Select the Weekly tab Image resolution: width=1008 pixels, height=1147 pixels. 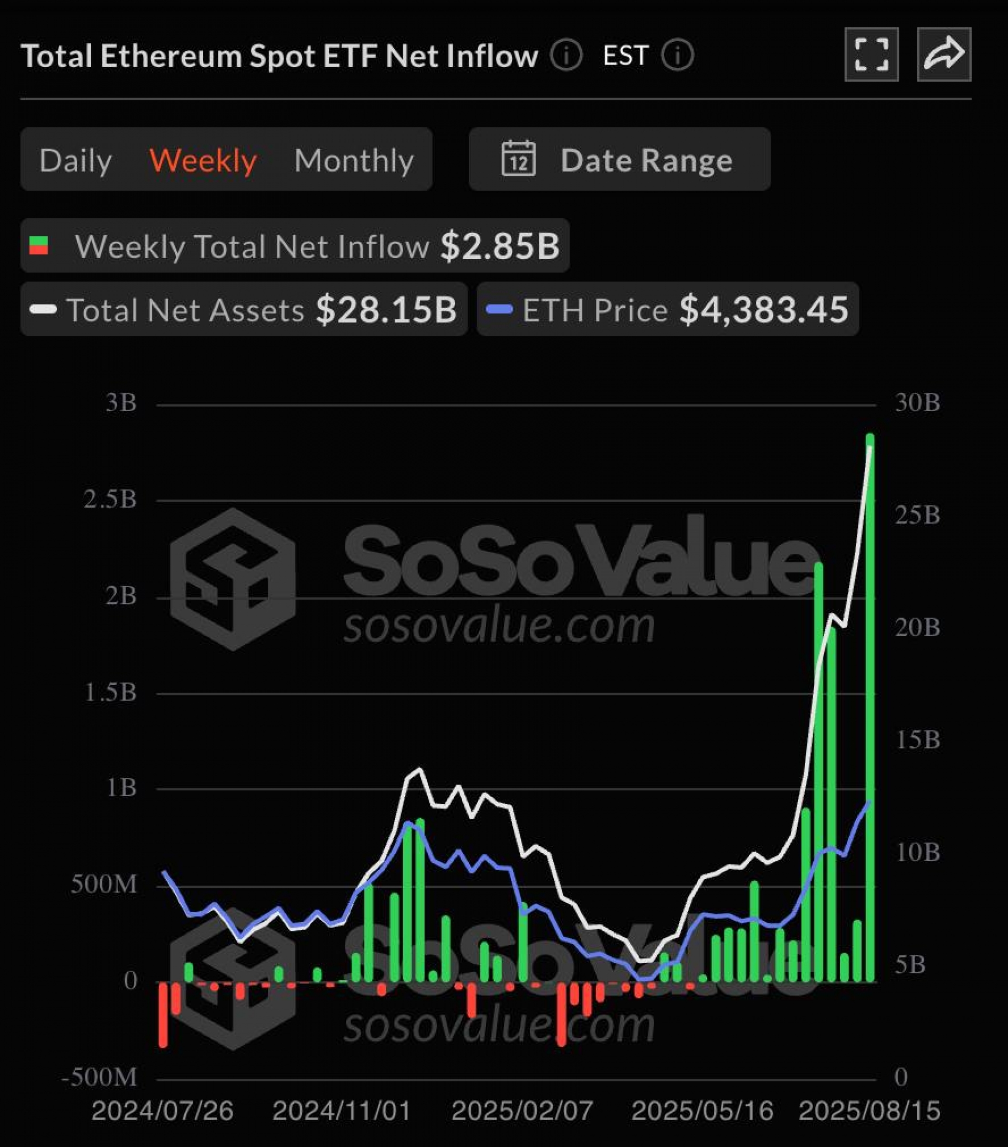tap(203, 160)
